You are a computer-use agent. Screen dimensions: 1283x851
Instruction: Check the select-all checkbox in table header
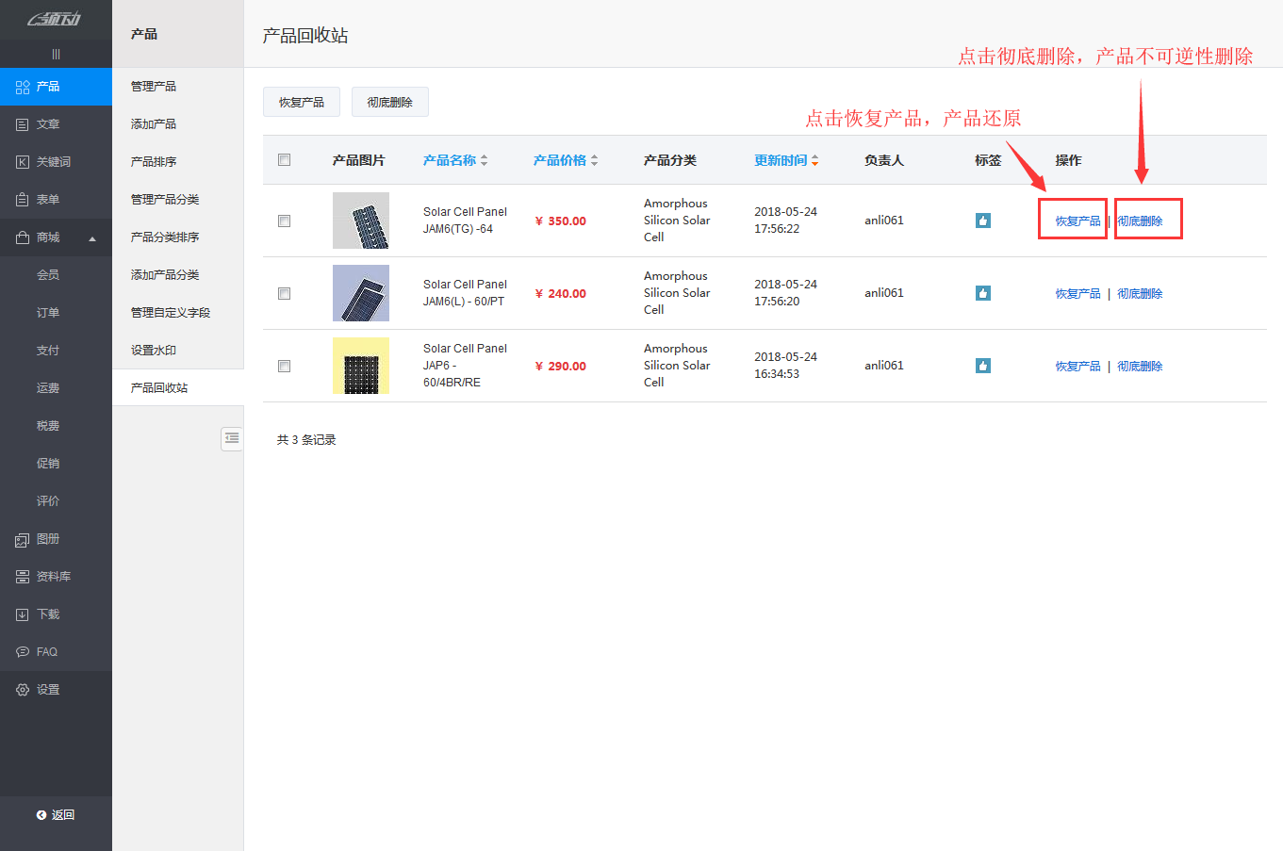click(284, 159)
